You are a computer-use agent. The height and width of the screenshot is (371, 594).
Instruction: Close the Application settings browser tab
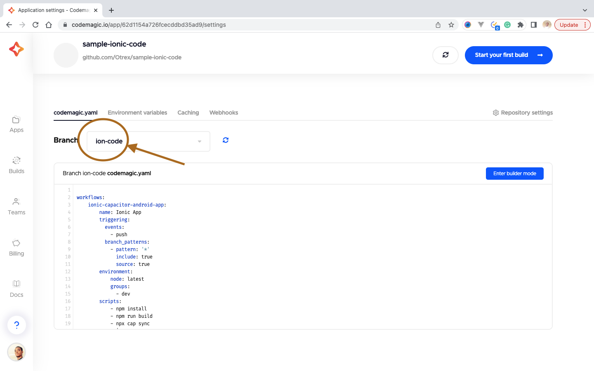(x=95, y=10)
